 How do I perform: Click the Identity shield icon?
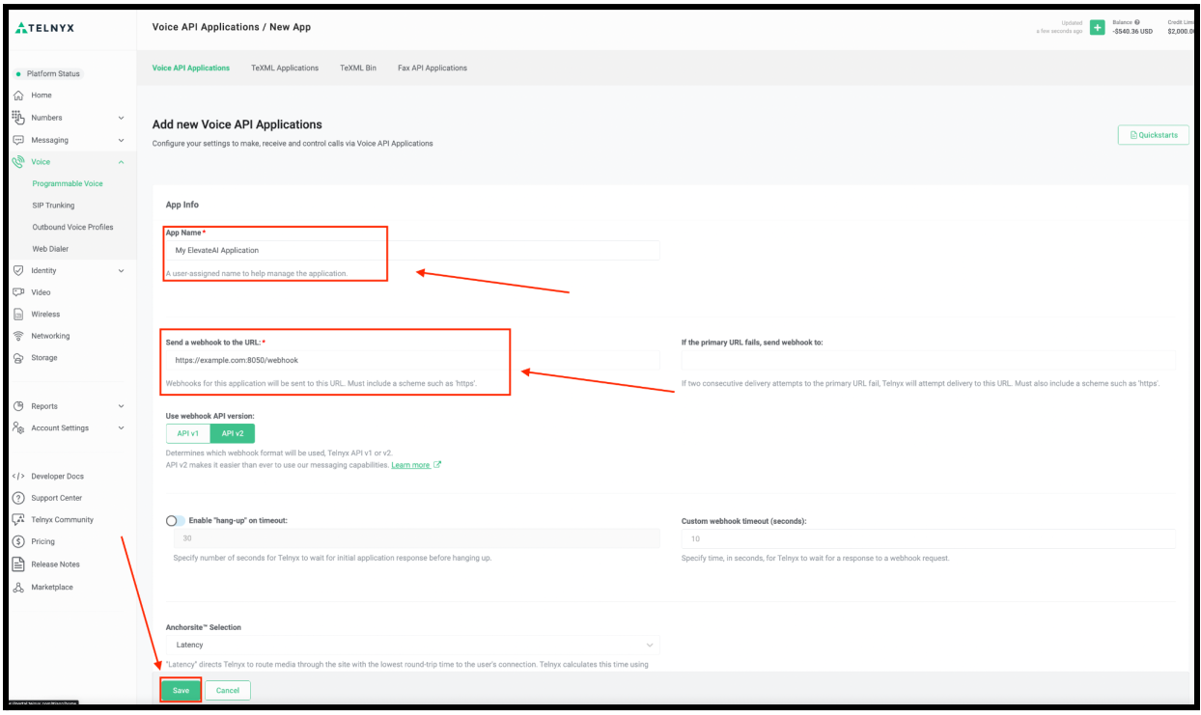coord(17,270)
